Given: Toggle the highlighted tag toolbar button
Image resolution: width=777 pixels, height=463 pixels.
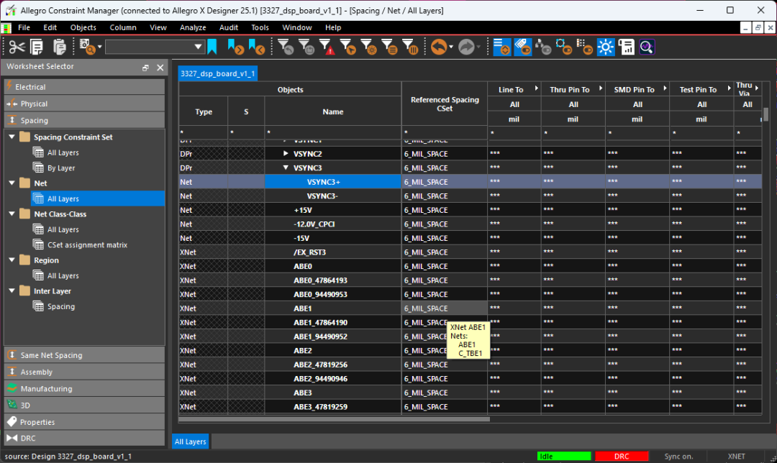Looking at the screenshot, I should tap(523, 47).
